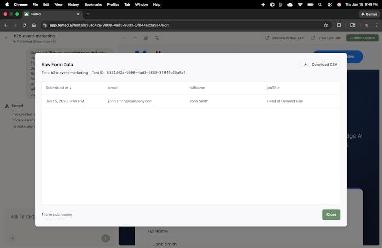382x248 pixels.
Task: Select the john.smith@company.com submission row
Action: coord(130,101)
